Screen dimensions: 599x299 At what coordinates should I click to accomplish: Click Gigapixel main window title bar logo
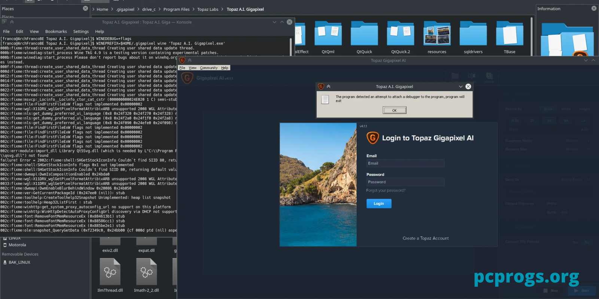click(x=182, y=60)
